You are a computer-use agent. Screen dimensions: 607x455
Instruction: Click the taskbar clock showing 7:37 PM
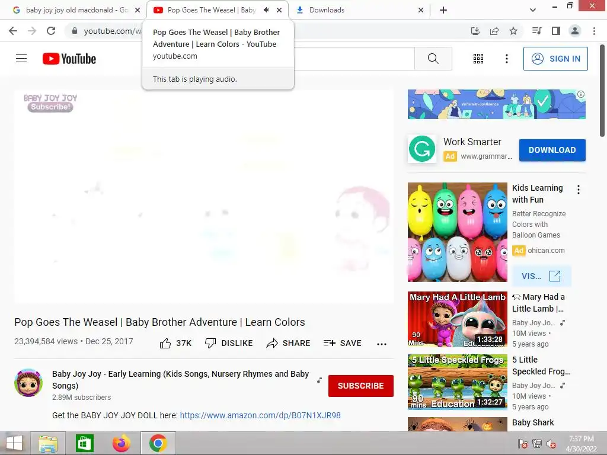[x=582, y=443]
